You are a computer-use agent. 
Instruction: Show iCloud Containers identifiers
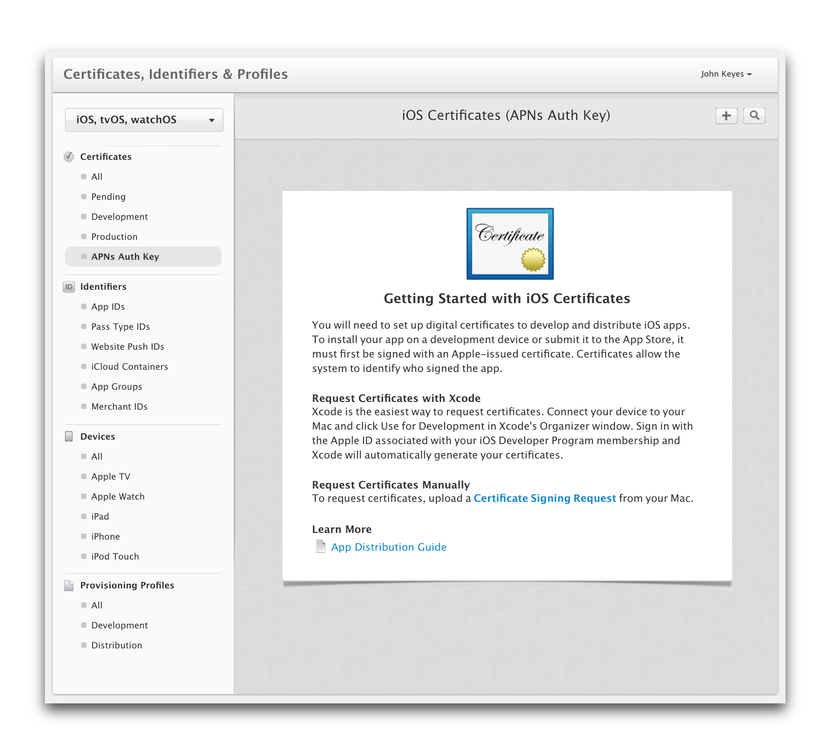coord(129,366)
